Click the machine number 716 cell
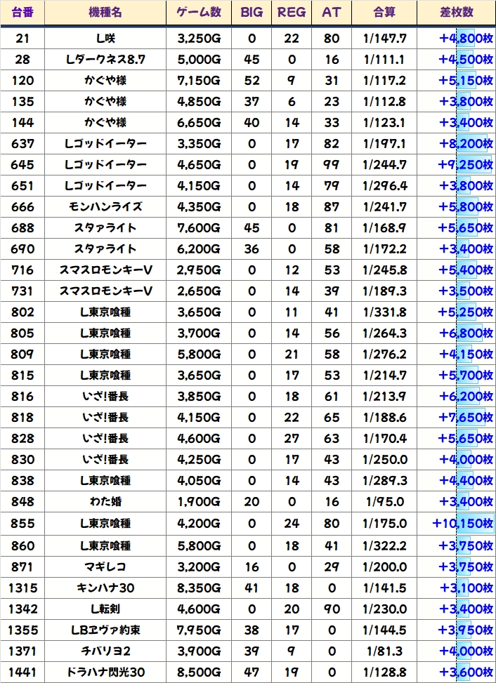The width and height of the screenshot is (496, 683). pyautogui.click(x=22, y=270)
